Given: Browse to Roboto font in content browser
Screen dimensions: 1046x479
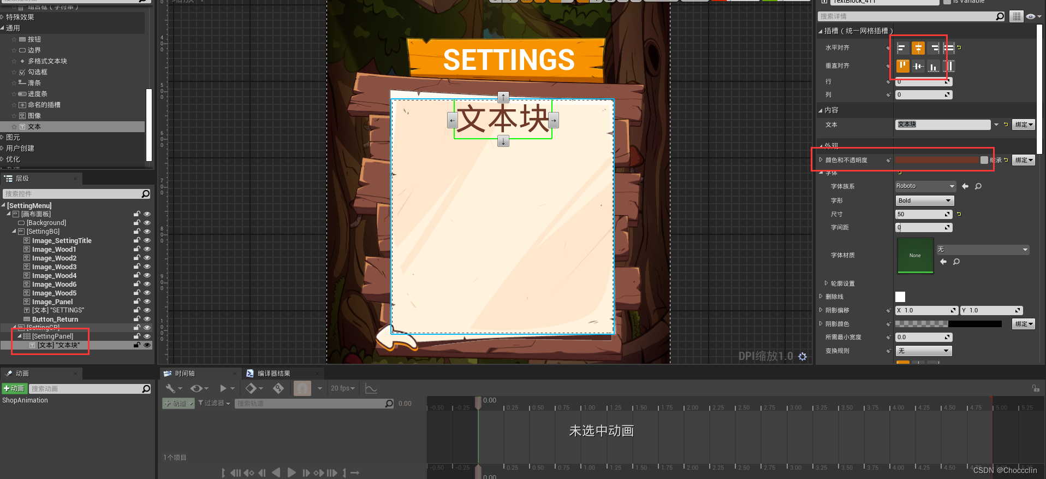Looking at the screenshot, I should pyautogui.click(x=978, y=186).
